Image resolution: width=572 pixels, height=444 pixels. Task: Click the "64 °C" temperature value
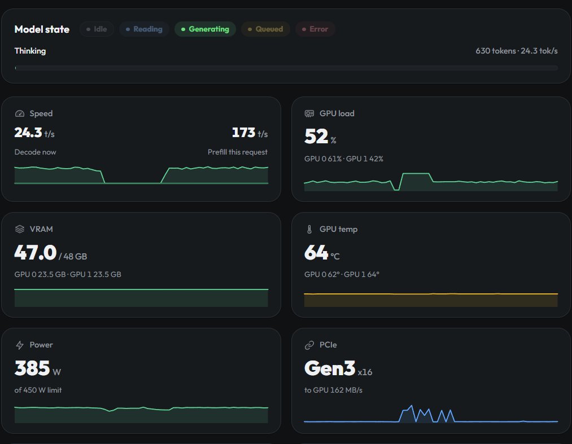(322, 253)
